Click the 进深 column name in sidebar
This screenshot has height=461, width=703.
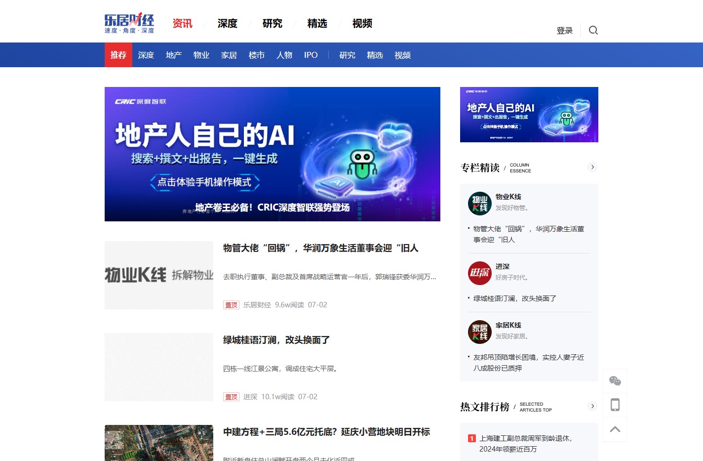pos(503,266)
